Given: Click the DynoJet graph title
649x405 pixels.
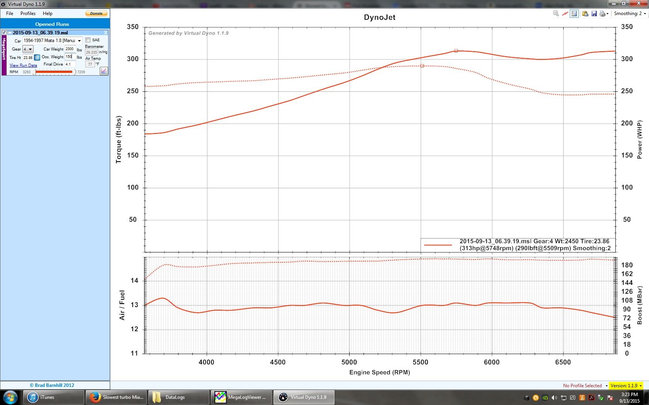Looking at the screenshot, I should pyautogui.click(x=380, y=17).
